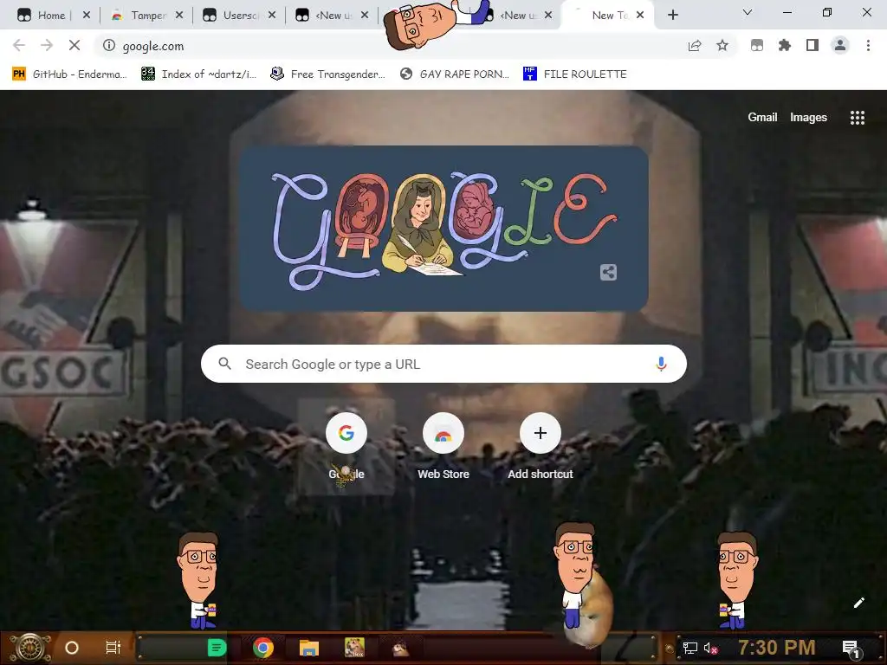Click the Cortana circle on taskbar

(72, 648)
